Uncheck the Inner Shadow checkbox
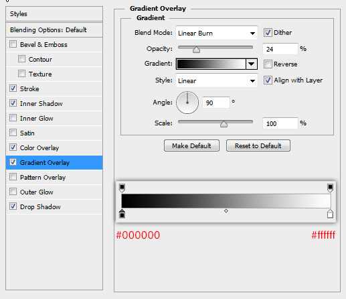The width and height of the screenshot is (346, 299). (13, 103)
